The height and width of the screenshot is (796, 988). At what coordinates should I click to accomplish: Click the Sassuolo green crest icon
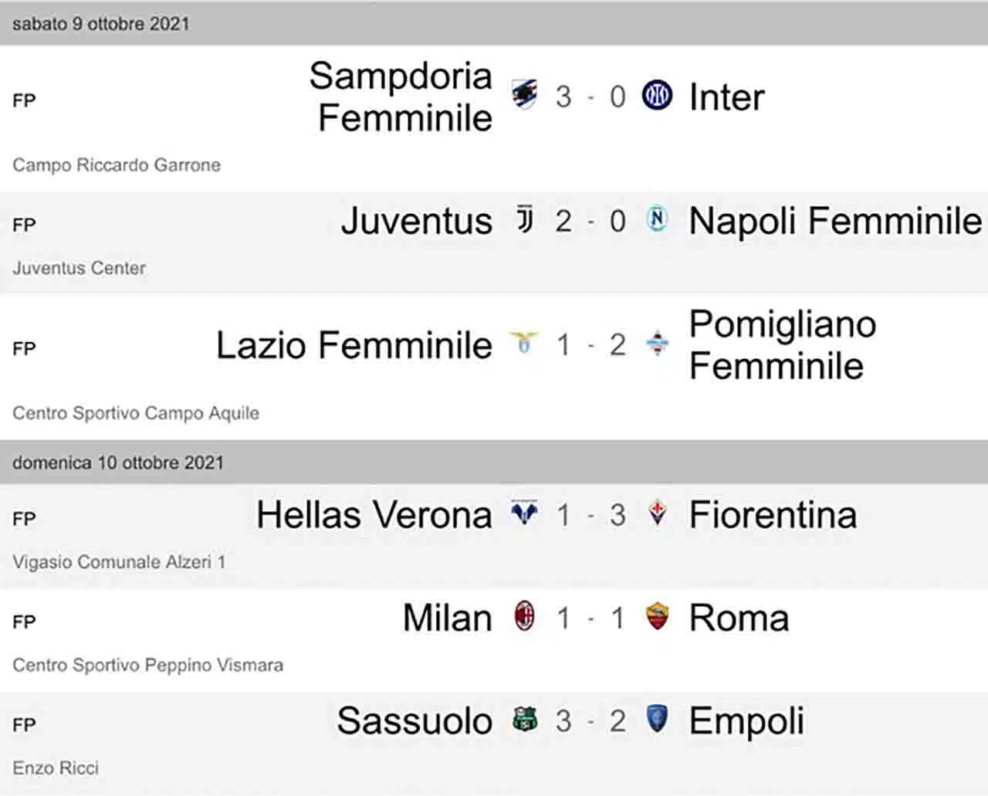525,720
